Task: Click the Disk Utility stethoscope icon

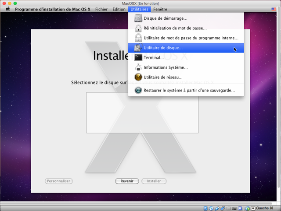Action: (138, 48)
